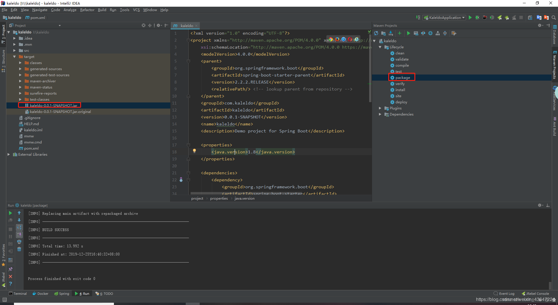Click the Debug KaleldoApplication bug icon
The image size is (558, 305).
tap(477, 18)
